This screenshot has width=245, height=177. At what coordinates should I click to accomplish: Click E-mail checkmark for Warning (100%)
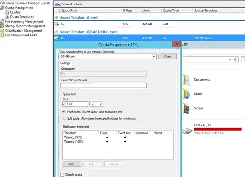tap(107, 141)
